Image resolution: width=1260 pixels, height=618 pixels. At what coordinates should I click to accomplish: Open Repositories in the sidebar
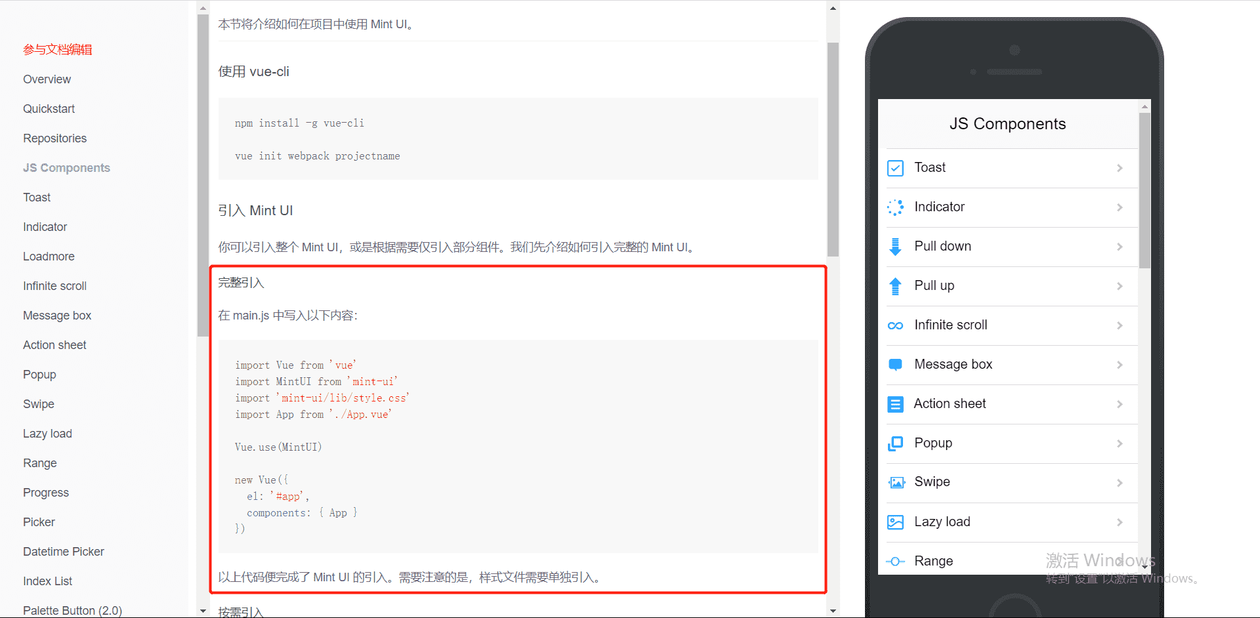tap(54, 138)
